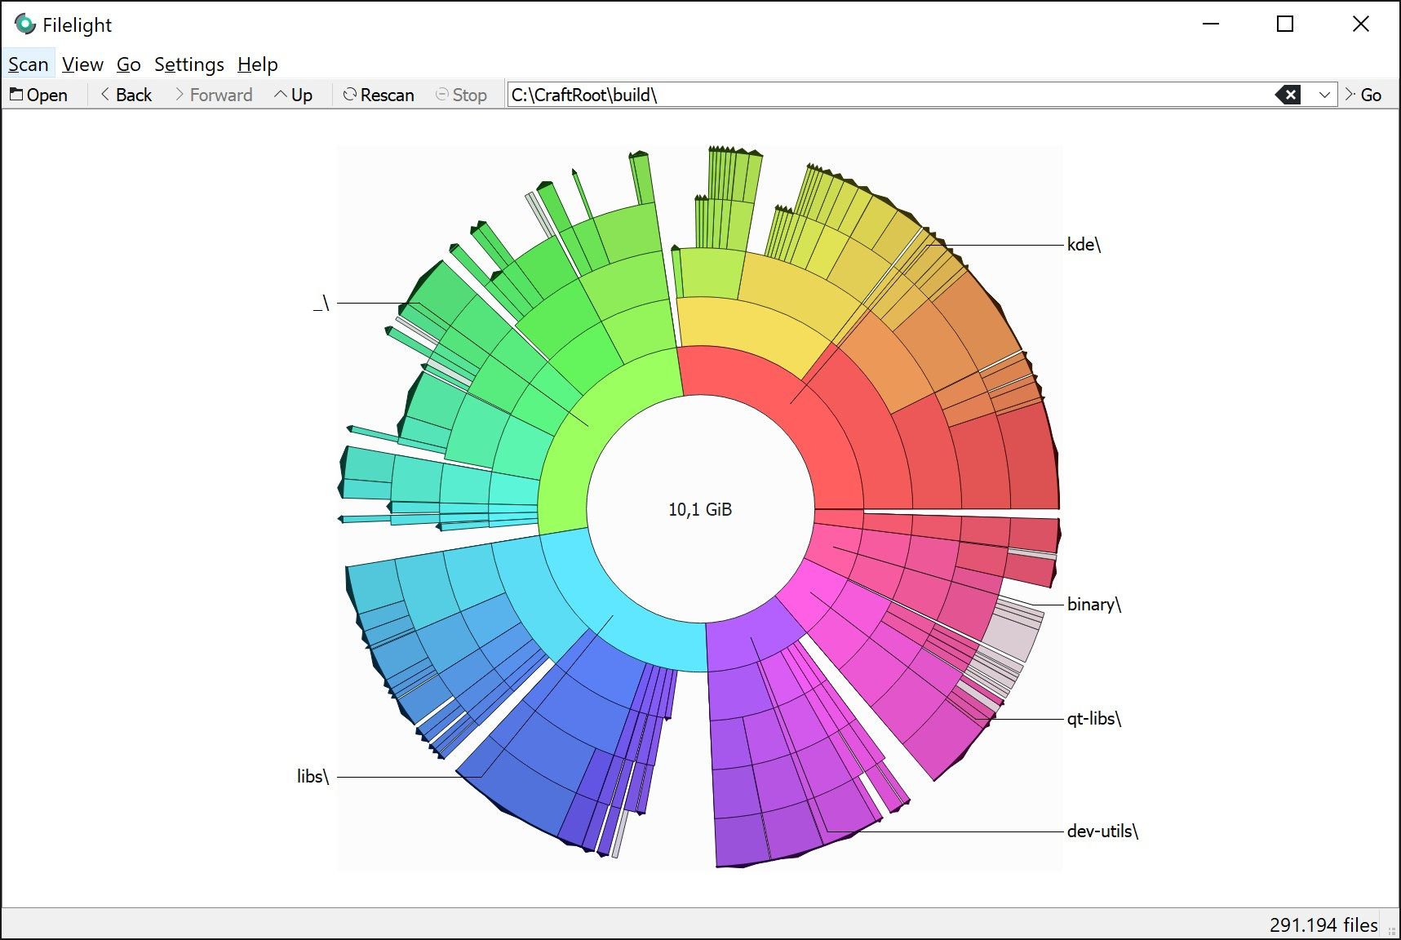The image size is (1401, 940).
Task: Open a folder to scan
Action: [39, 95]
